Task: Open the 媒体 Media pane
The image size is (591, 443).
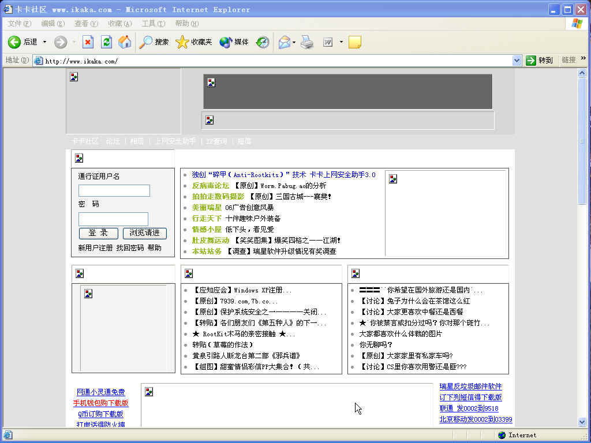Action: [x=234, y=42]
